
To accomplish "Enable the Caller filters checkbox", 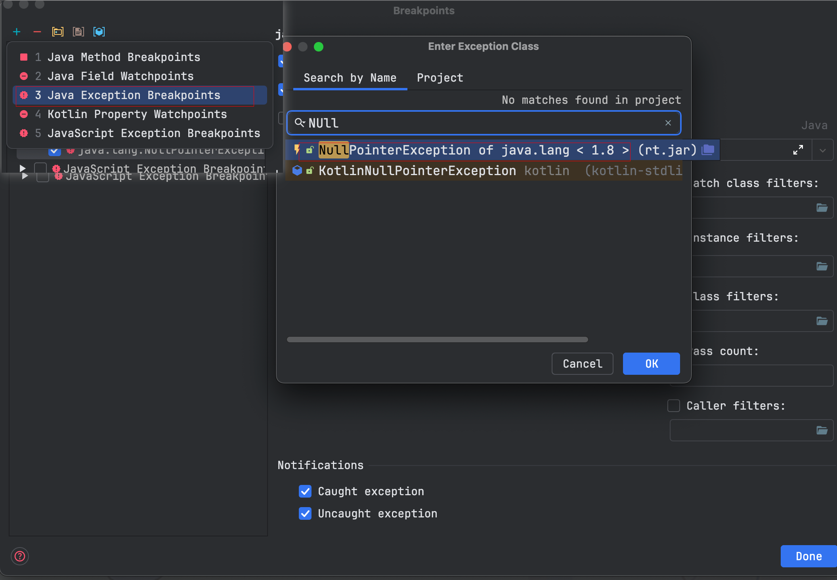I will pyautogui.click(x=674, y=406).
